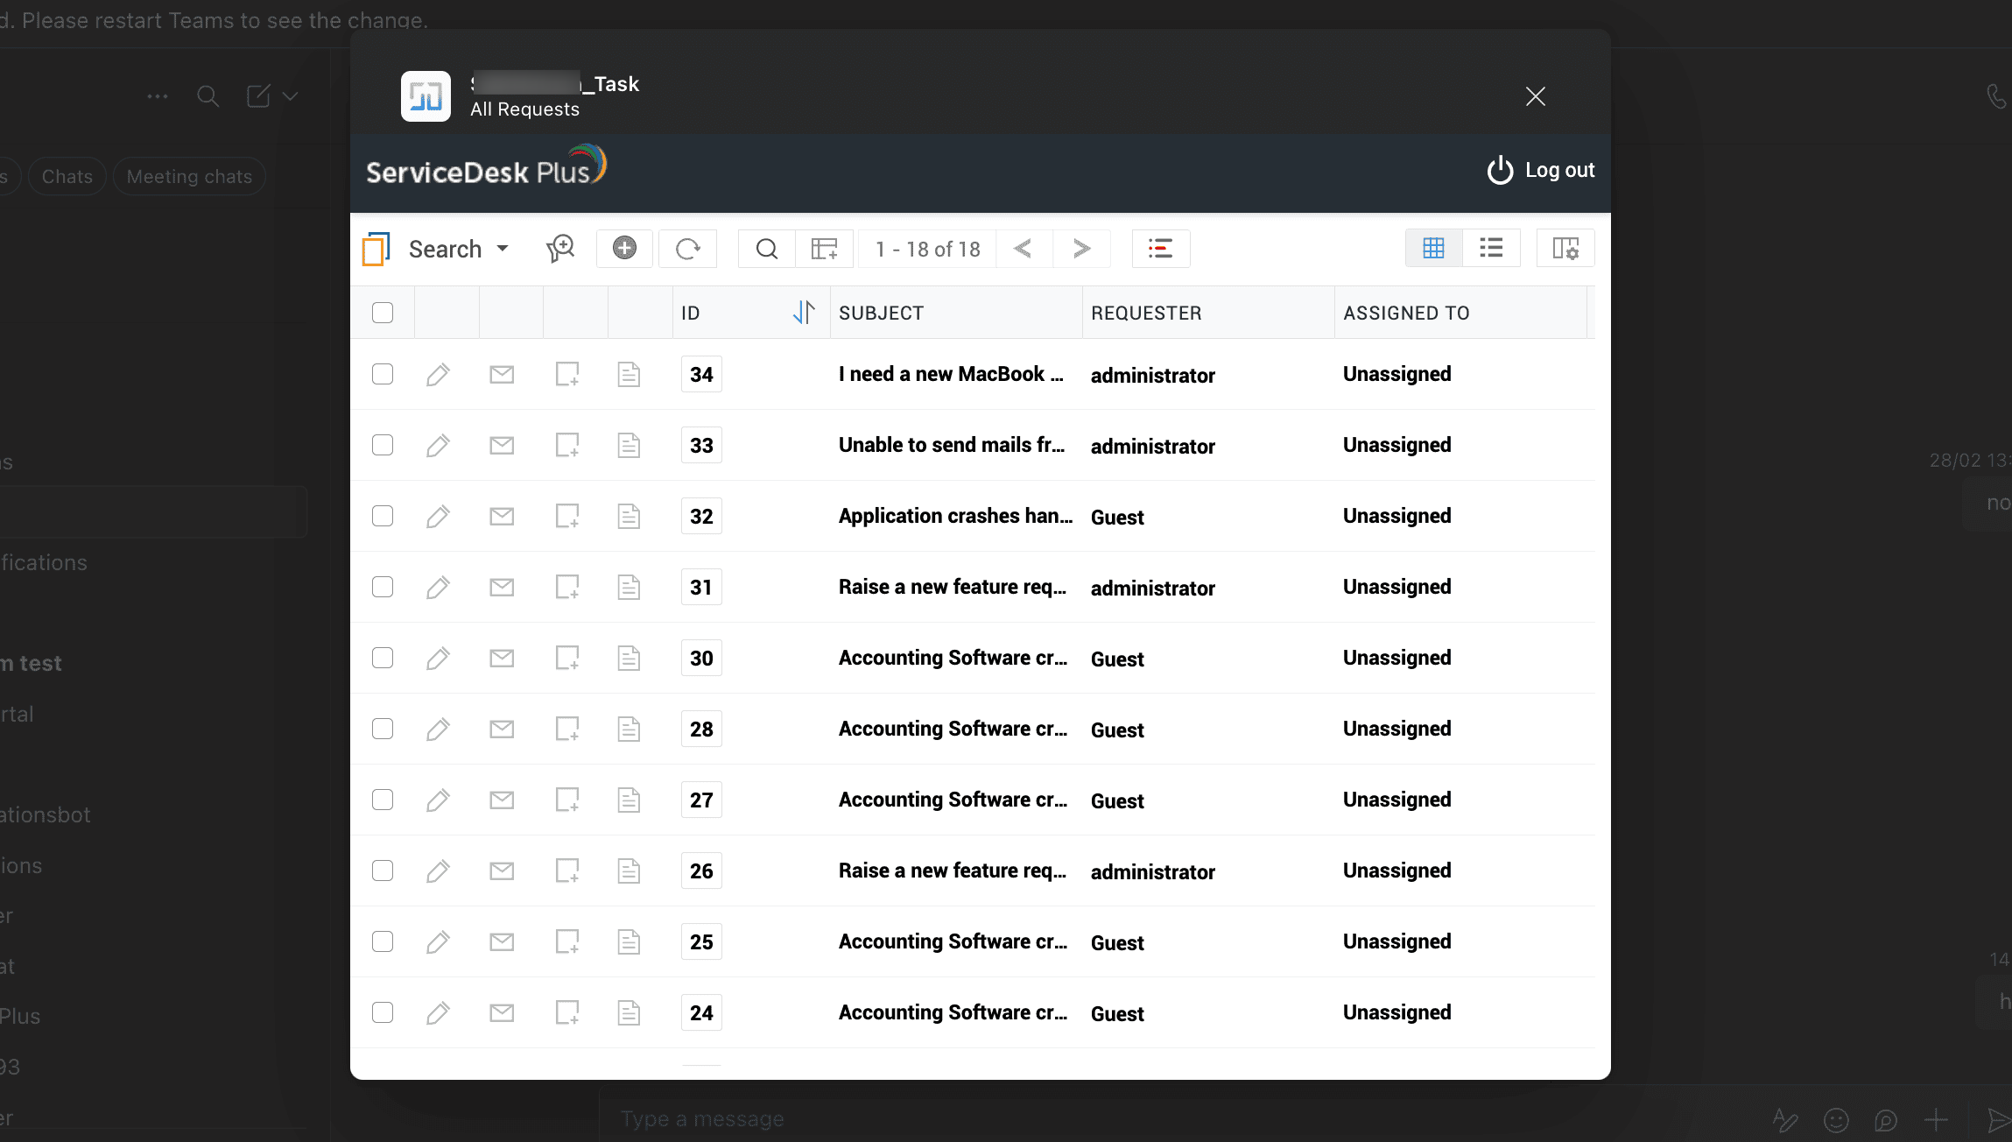
Task: Switch to Meeting chats tab
Action: [189, 177]
